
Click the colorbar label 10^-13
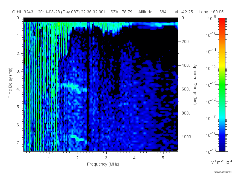211,85
